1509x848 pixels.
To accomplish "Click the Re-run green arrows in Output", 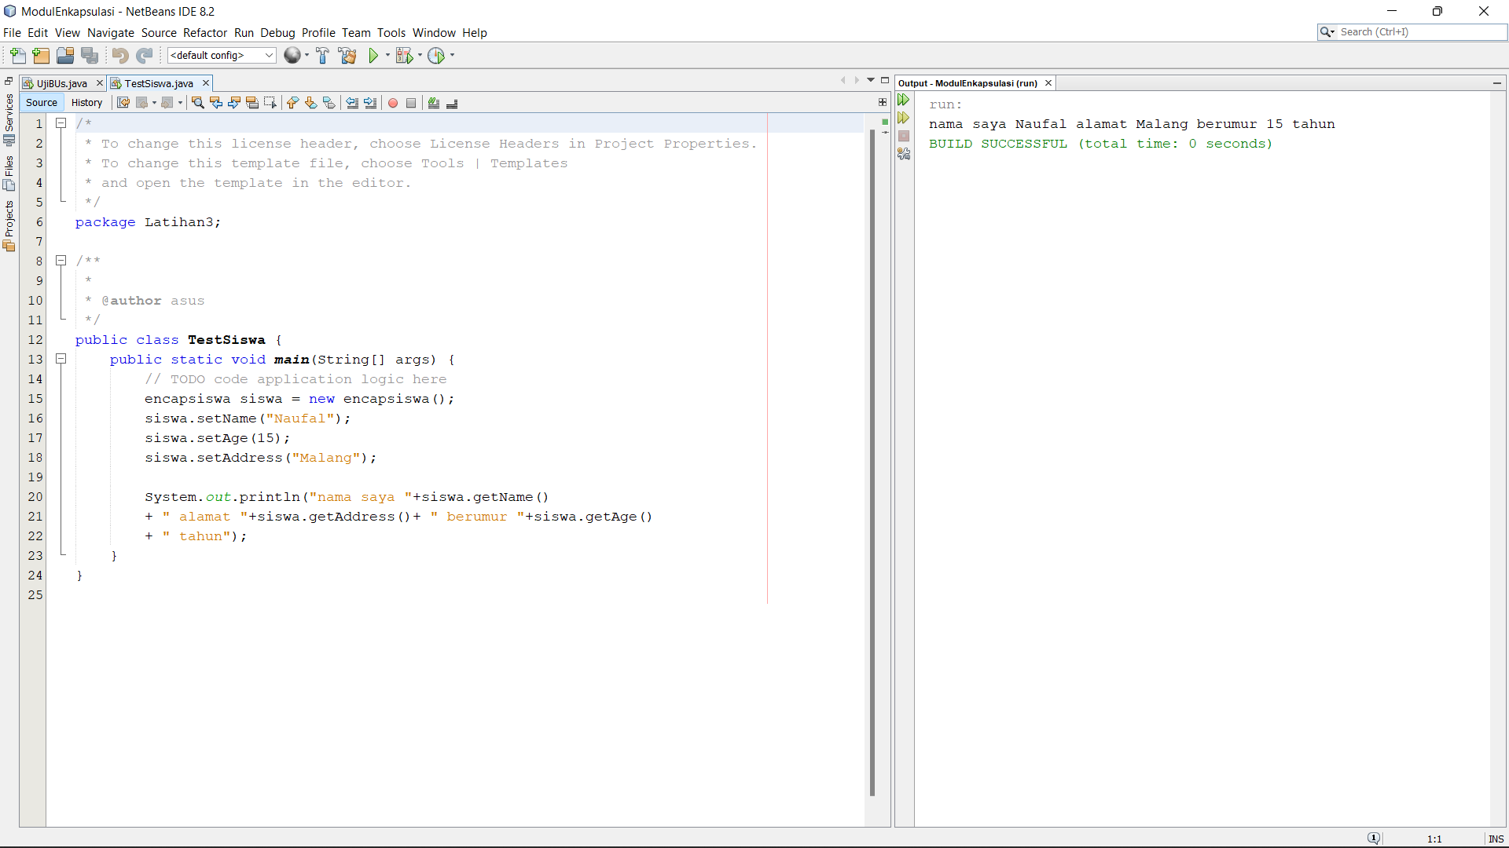I will point(904,100).
